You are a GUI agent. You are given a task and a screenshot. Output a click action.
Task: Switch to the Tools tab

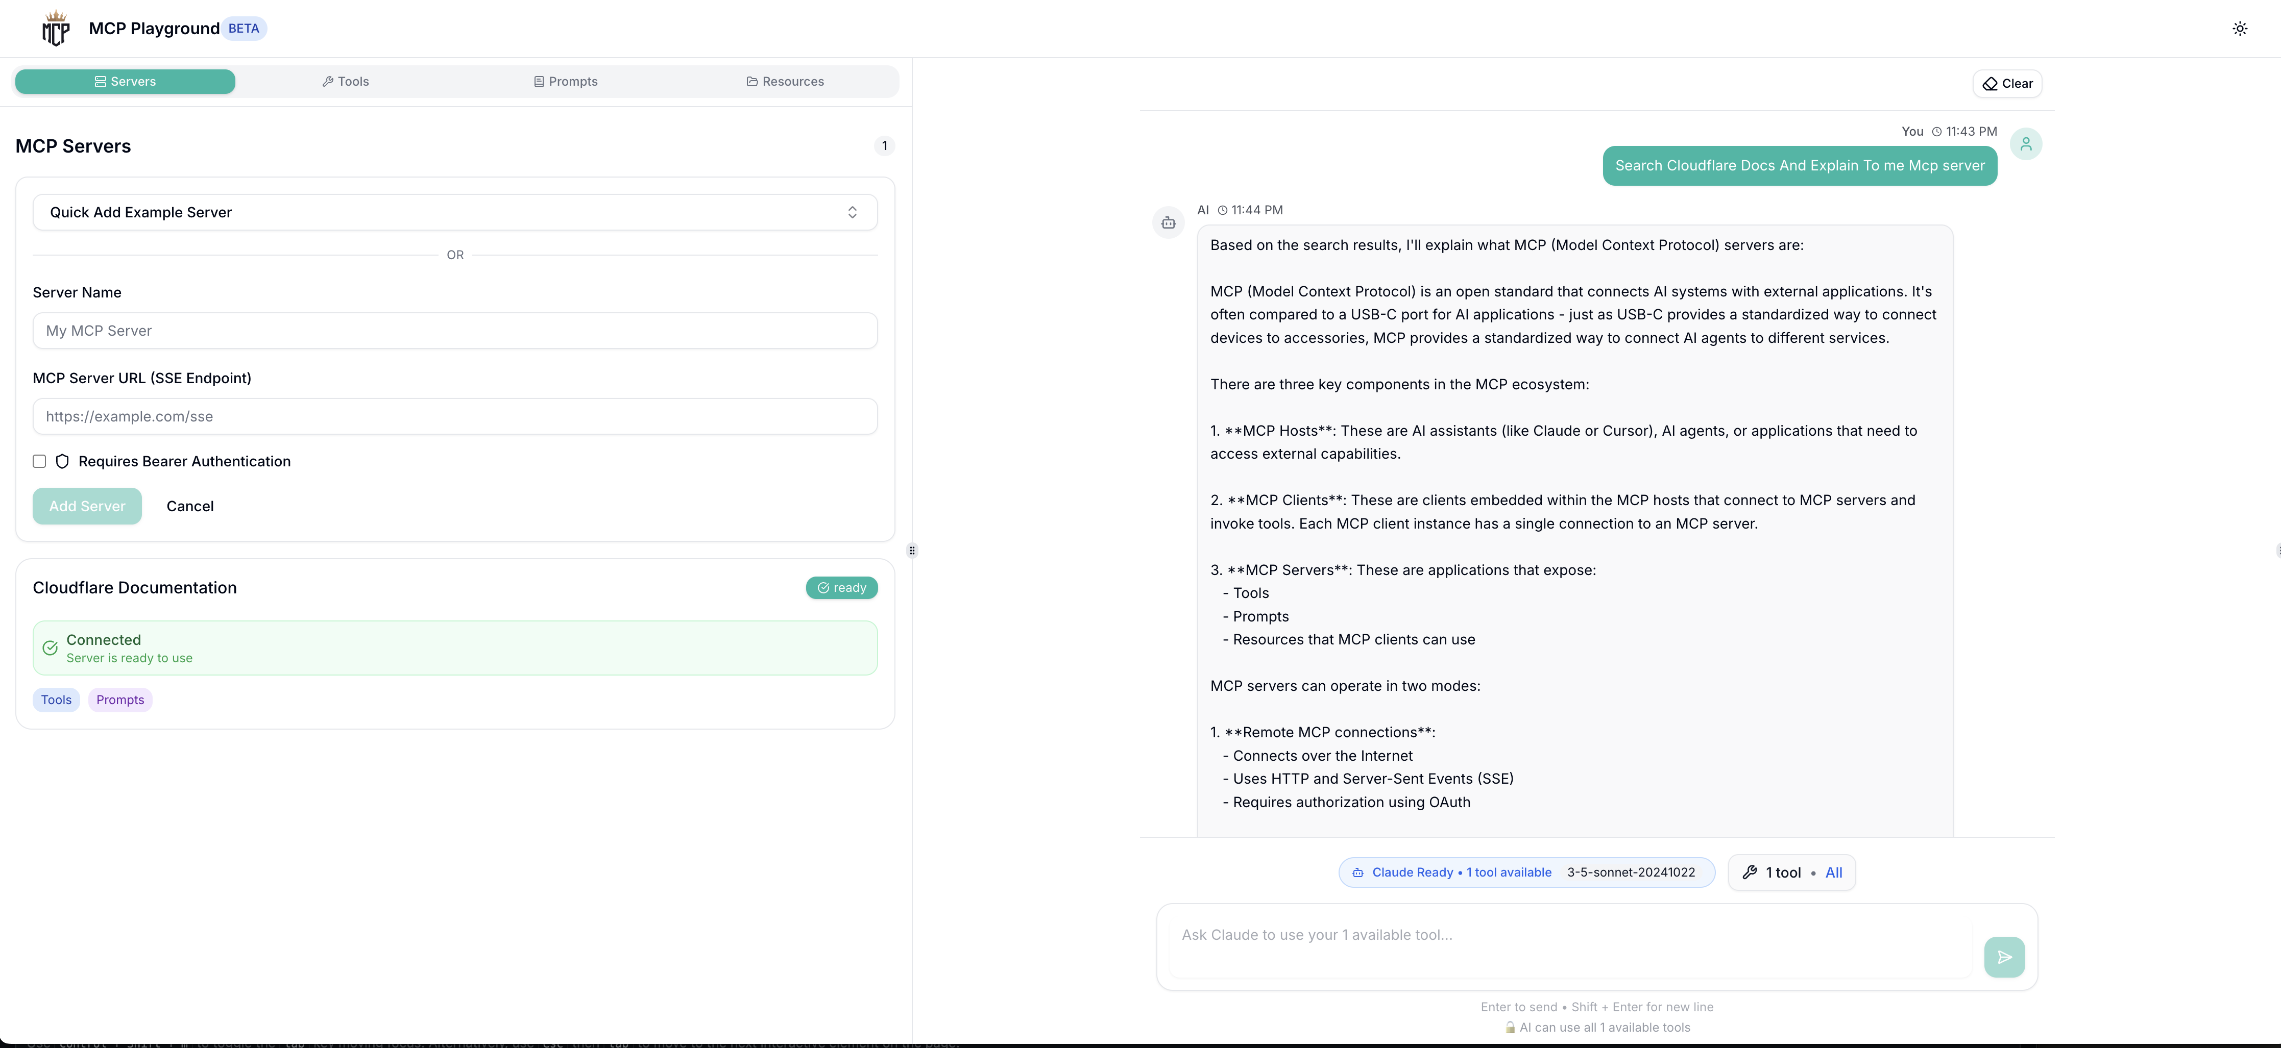tap(345, 82)
